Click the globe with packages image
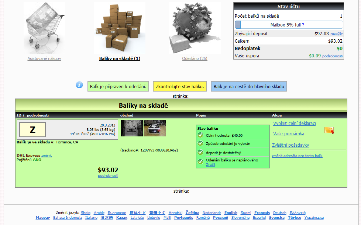This screenshot has width=361, height=225. [x=195, y=28]
